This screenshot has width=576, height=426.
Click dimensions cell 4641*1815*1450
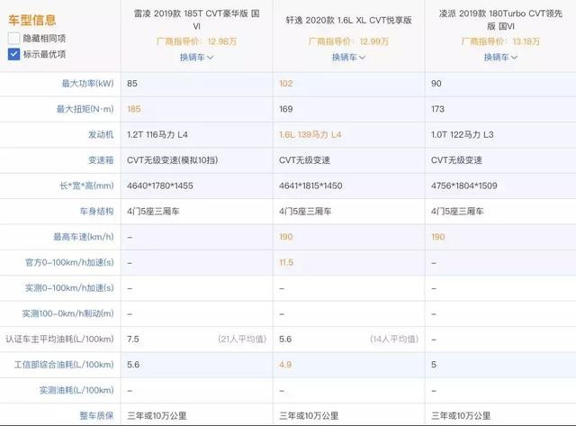tap(310, 186)
